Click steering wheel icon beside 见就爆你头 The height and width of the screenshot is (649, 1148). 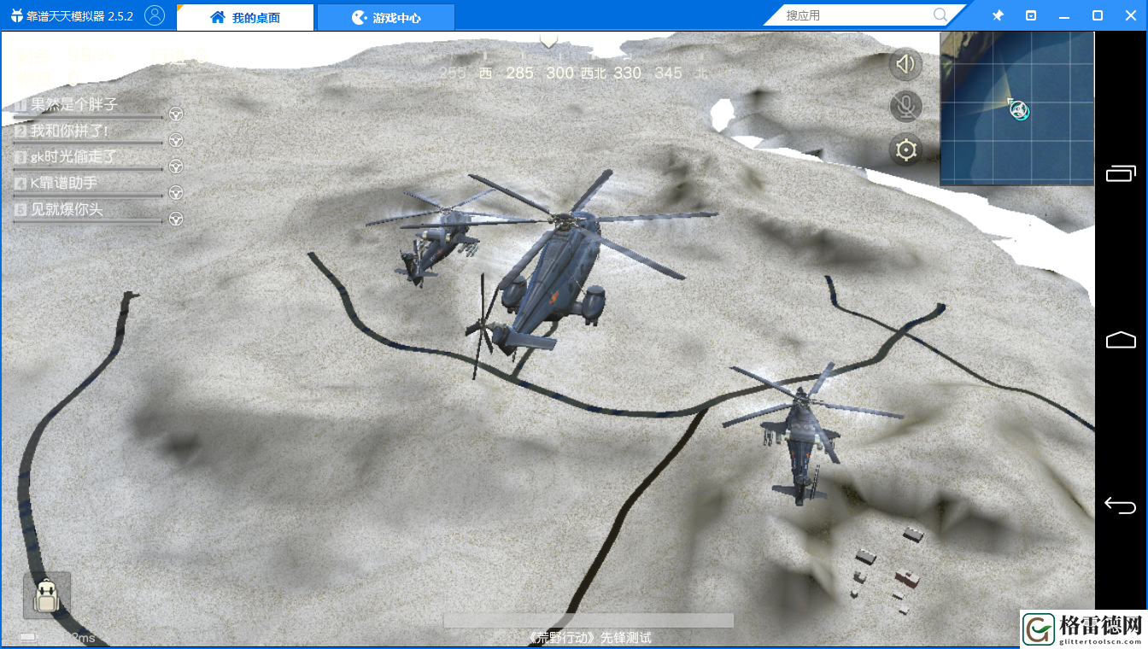click(x=175, y=219)
